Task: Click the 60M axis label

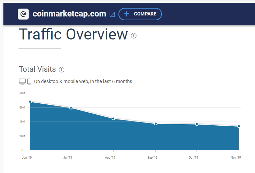Action: pos(22,107)
